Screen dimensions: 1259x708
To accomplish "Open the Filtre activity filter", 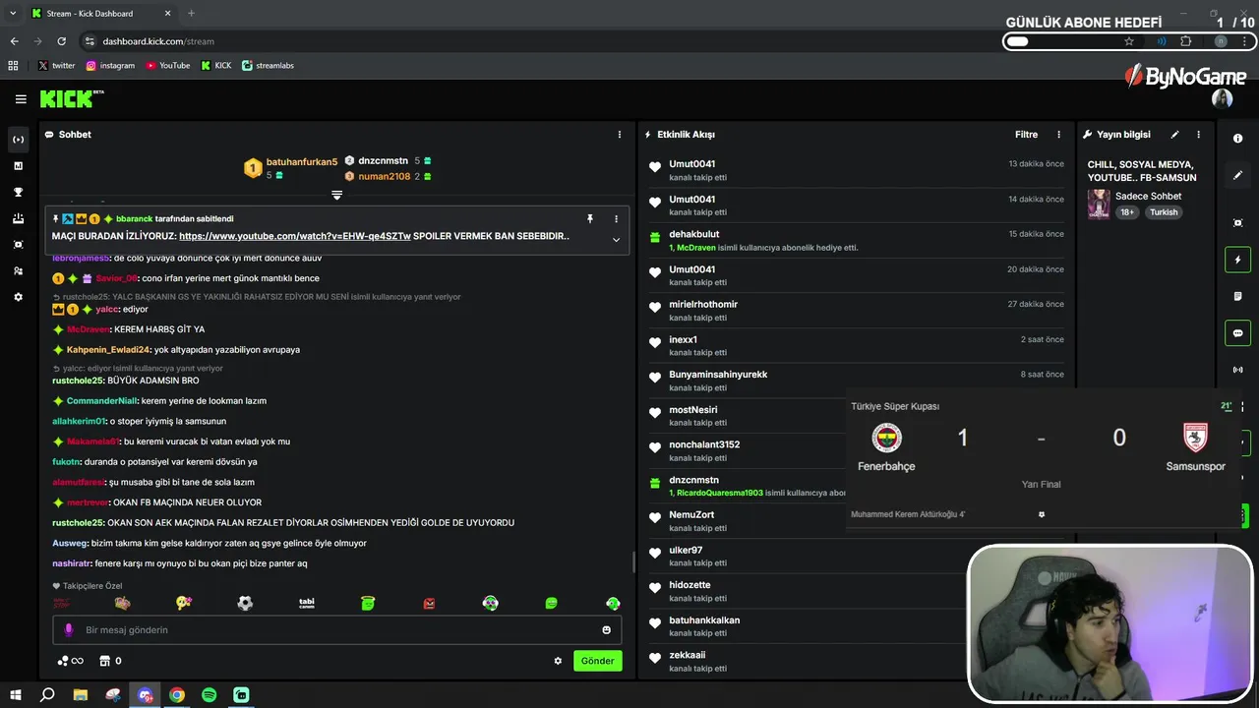I will (1026, 135).
